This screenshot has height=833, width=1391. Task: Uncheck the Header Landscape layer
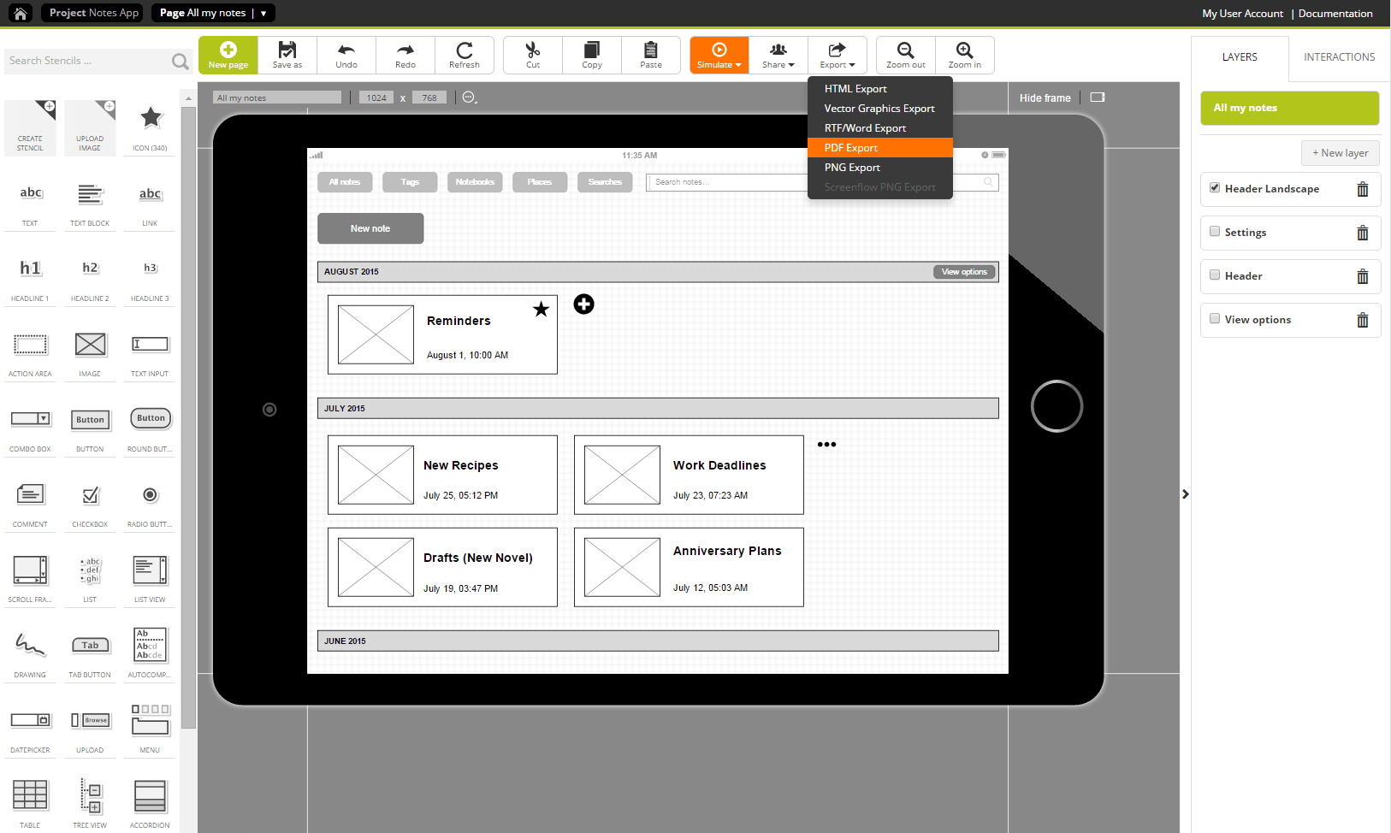1215,187
